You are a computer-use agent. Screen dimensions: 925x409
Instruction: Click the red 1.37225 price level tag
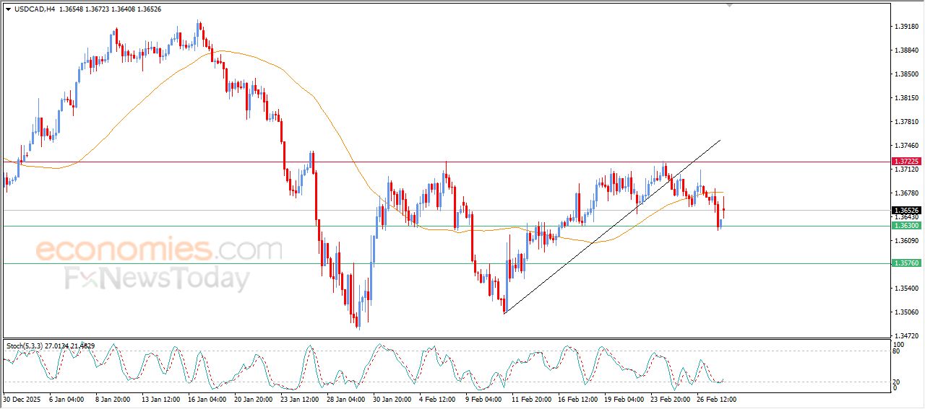[x=906, y=162]
